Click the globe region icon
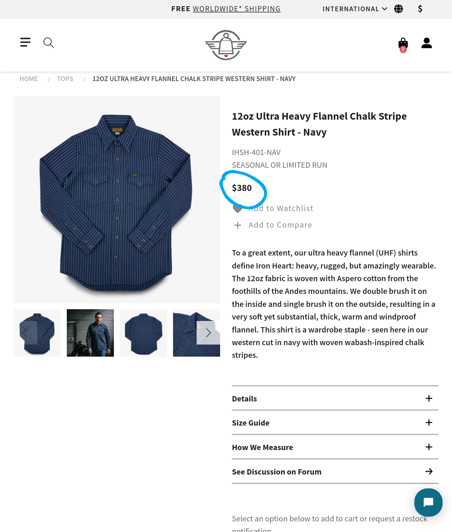This screenshot has height=532, width=452. pos(398,9)
